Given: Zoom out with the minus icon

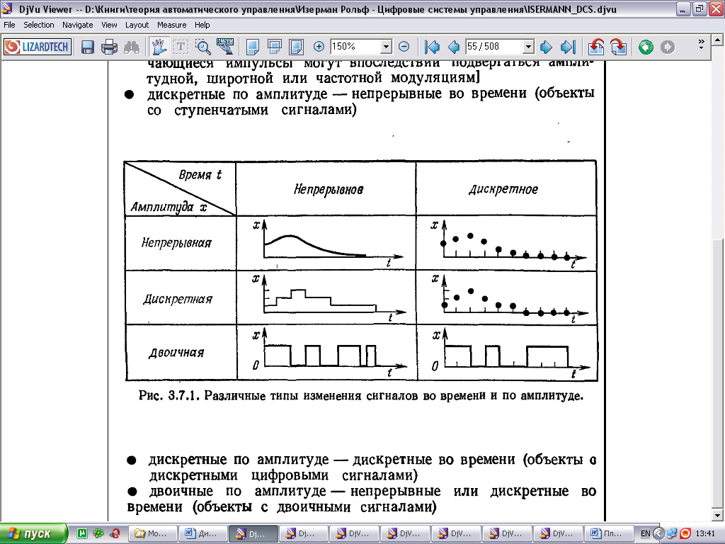Looking at the screenshot, I should pyautogui.click(x=404, y=46).
